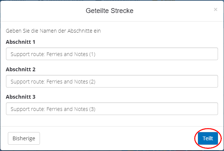
Task: Focus the Abschnitt 2 name field
Action: coord(112,82)
